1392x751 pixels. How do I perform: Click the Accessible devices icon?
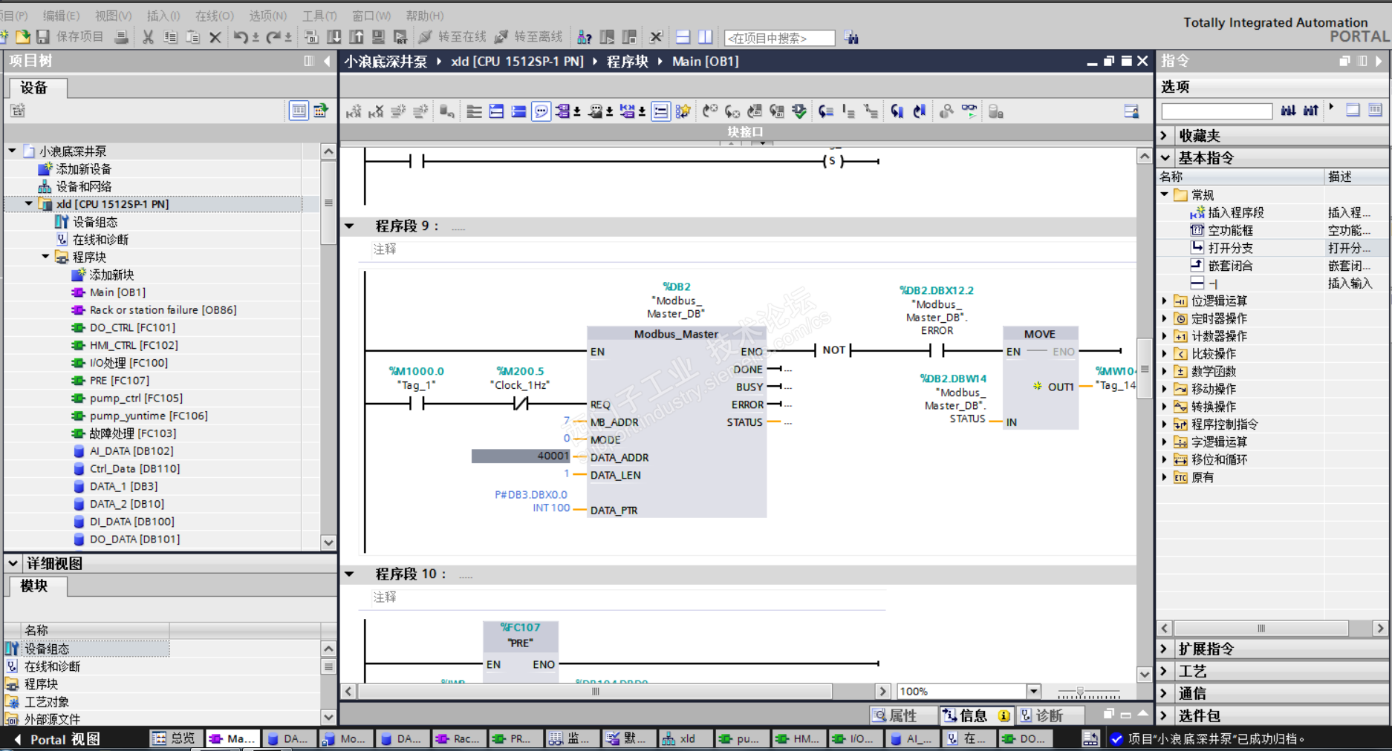pyautogui.click(x=585, y=37)
